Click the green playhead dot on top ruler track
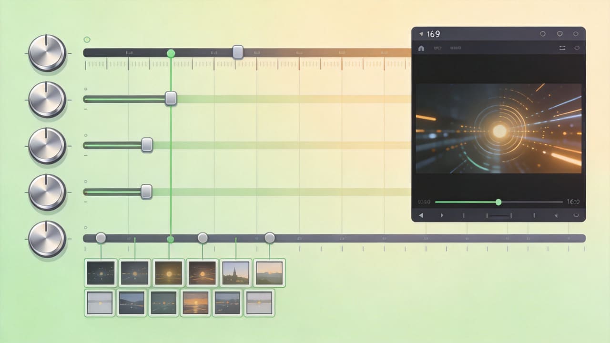 point(171,53)
